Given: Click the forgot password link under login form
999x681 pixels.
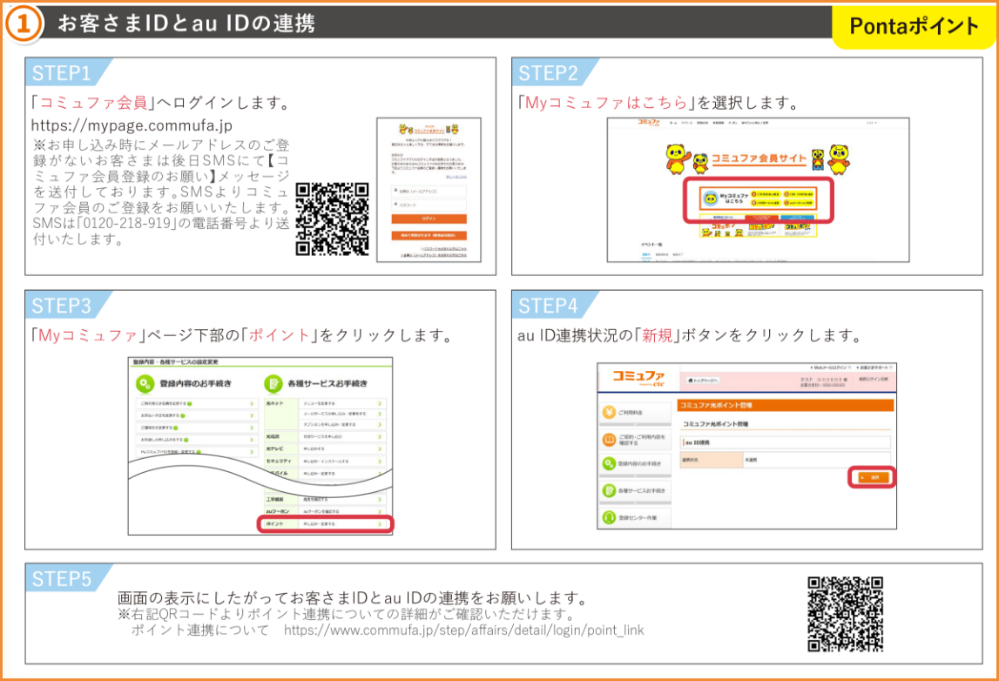Looking at the screenshot, I should pyautogui.click(x=443, y=248).
